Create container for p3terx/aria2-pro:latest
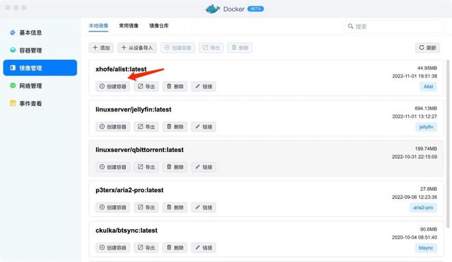This screenshot has height=262, width=452. pyautogui.click(x=113, y=207)
